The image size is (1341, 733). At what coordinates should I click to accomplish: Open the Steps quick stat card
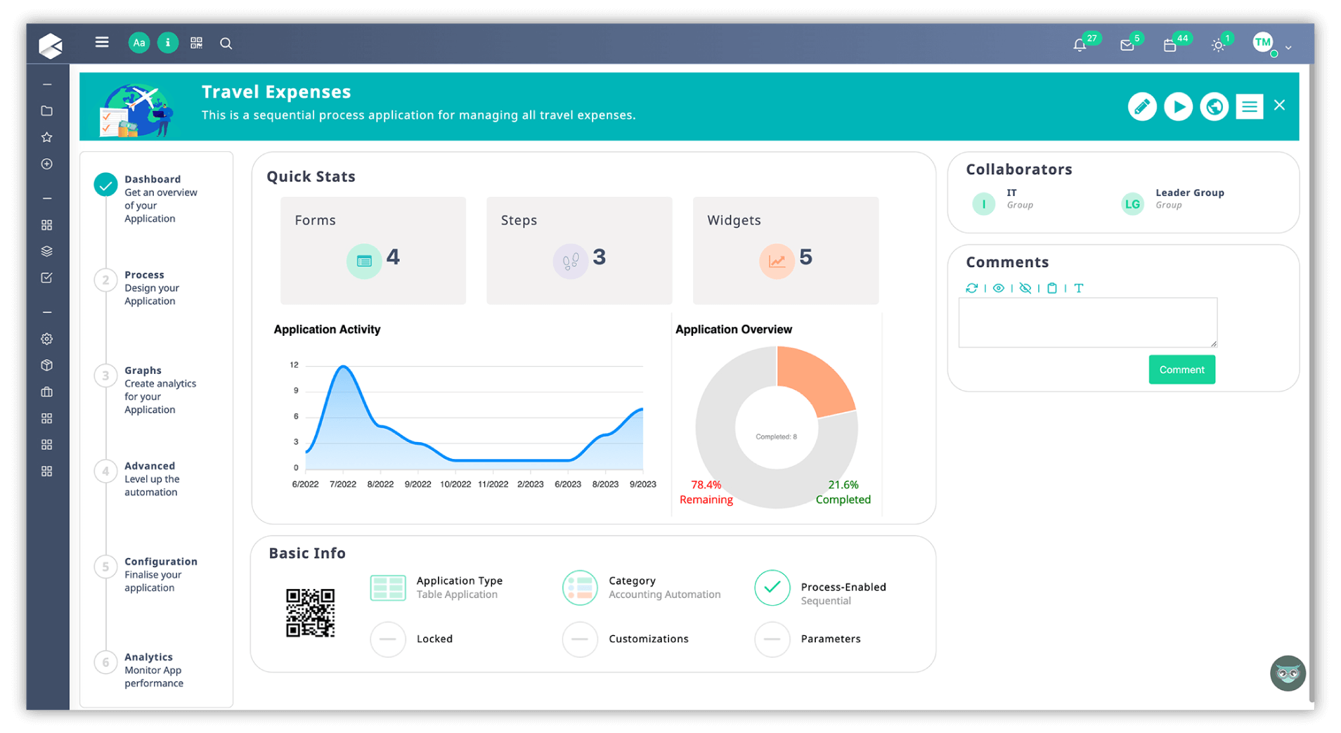tap(579, 251)
